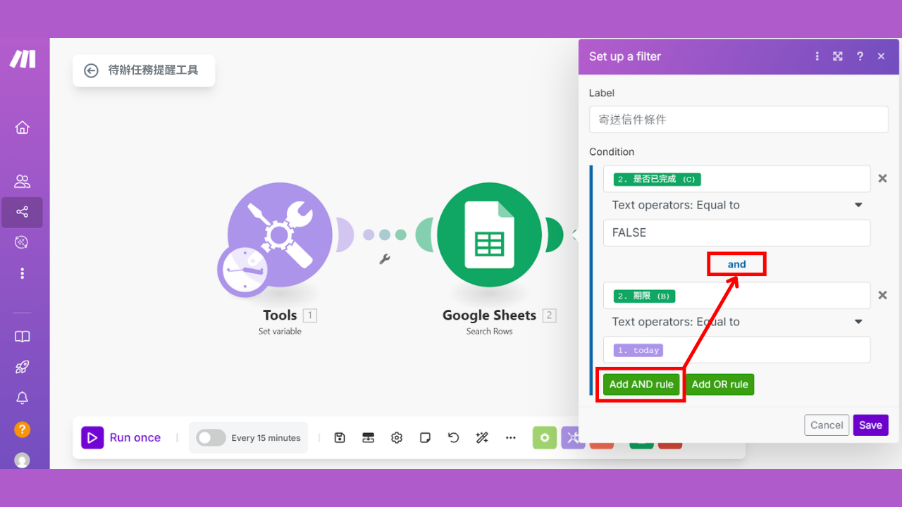Open the What's new rocket icon
This screenshot has width=902, height=507.
pyautogui.click(x=23, y=367)
